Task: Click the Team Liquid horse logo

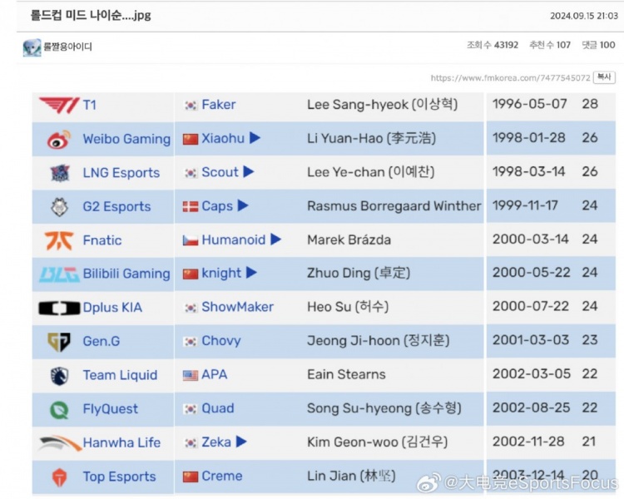Action: pos(60,376)
